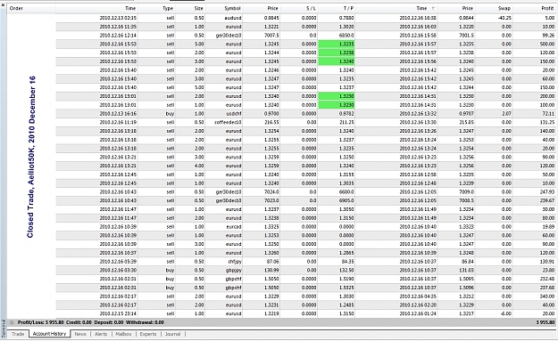The width and height of the screenshot is (558, 341).
Task: Click the green T/P cell in the 200.00 profit row
Action: [337, 96]
